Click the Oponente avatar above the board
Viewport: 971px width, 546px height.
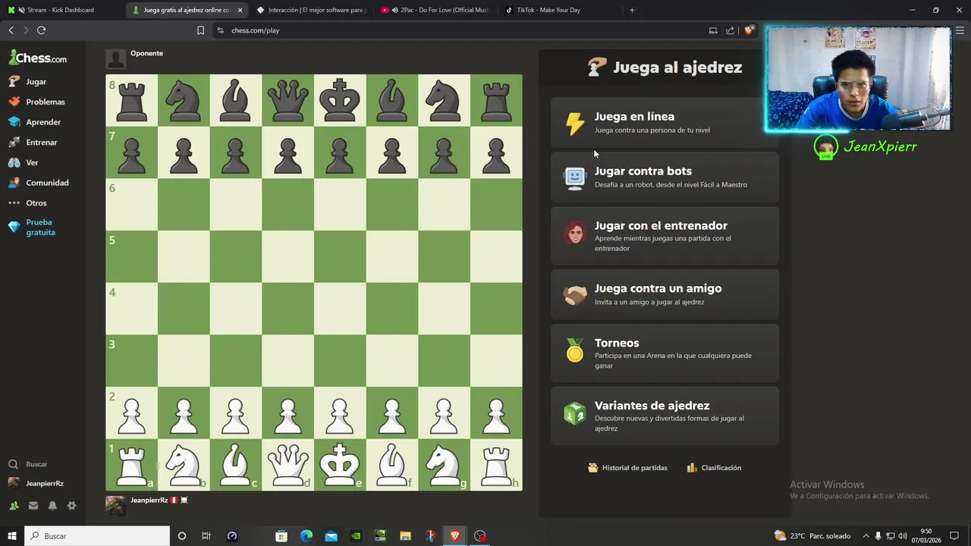pos(115,58)
